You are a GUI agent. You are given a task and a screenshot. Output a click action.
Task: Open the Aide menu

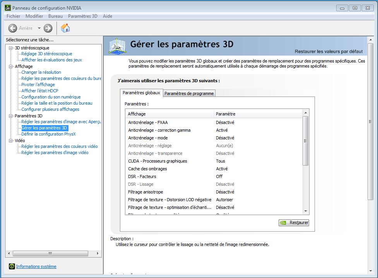108,16
